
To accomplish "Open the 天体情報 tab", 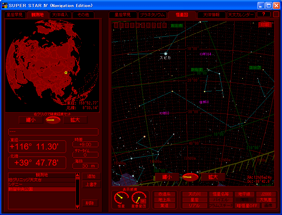I will point(211,15).
